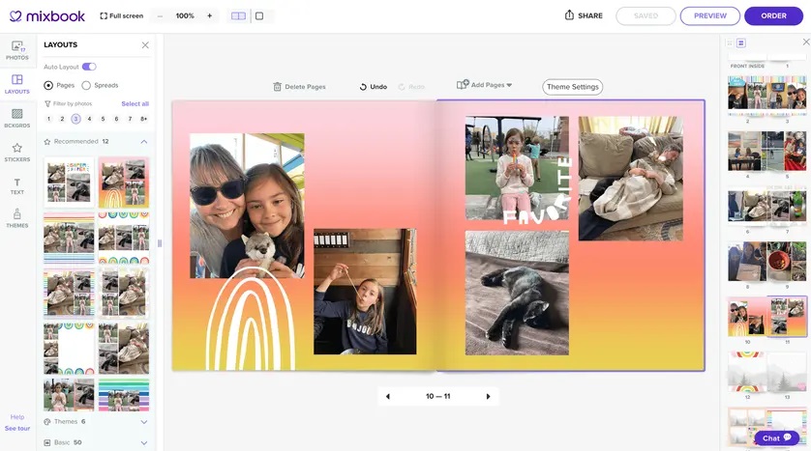Screen dimensions: 811x451
Task: Collapse the Recommended layouts section
Action: 144,142
